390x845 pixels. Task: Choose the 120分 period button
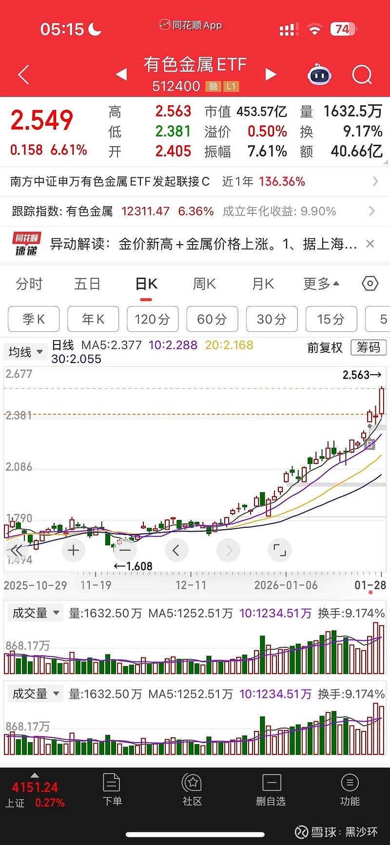pyautogui.click(x=153, y=319)
